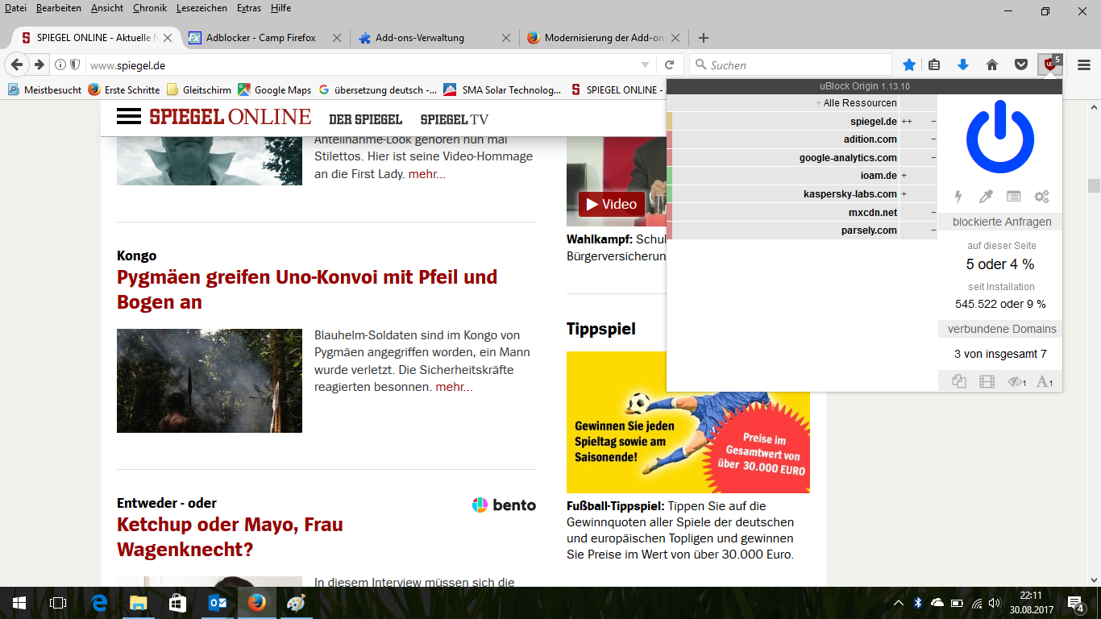Show bookmarks list toolbar icon
1101x619 pixels.
click(x=934, y=64)
